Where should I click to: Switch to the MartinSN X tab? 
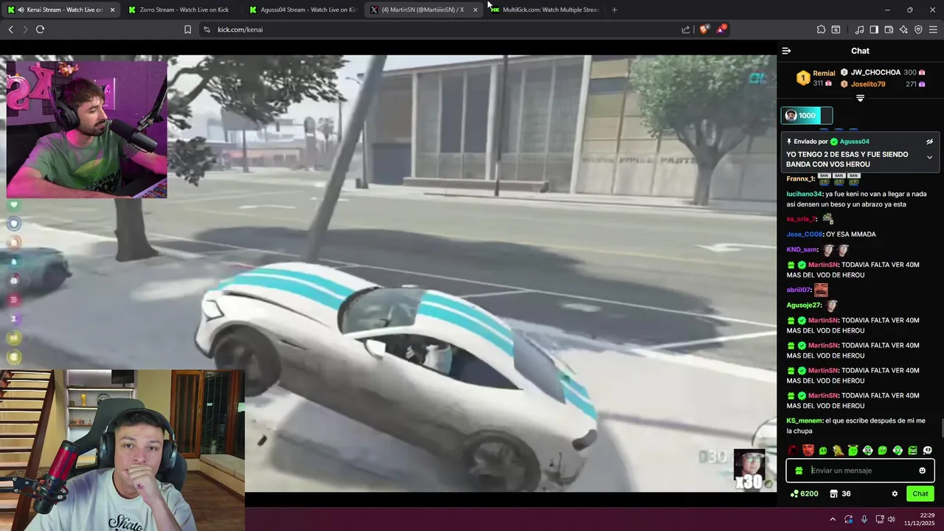tap(423, 10)
